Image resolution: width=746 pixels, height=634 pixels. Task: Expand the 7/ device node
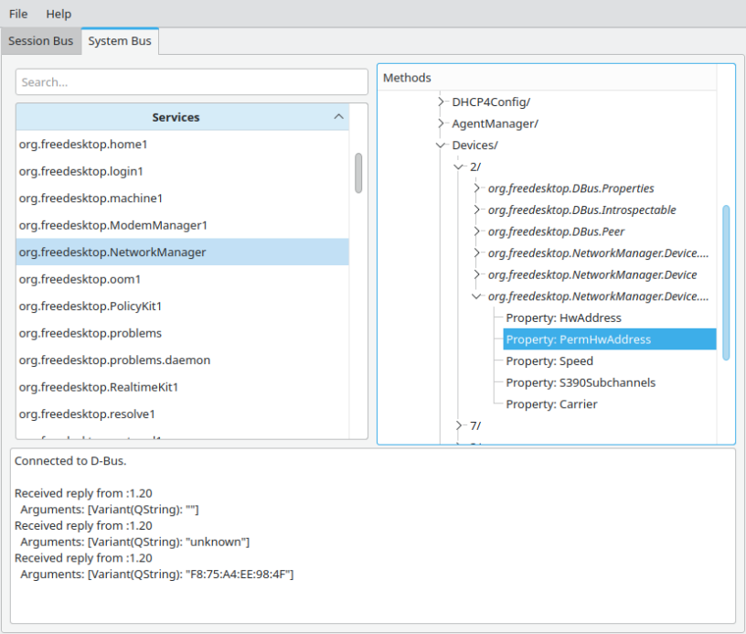[460, 425]
